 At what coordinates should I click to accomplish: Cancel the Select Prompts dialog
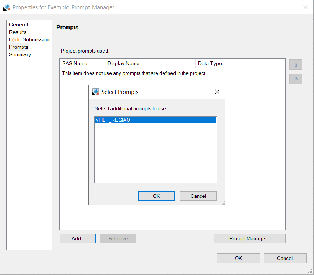(198, 196)
